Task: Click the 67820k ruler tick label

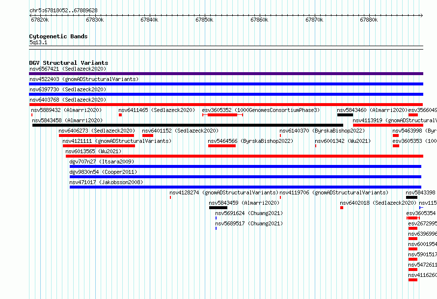Action: (x=40, y=20)
